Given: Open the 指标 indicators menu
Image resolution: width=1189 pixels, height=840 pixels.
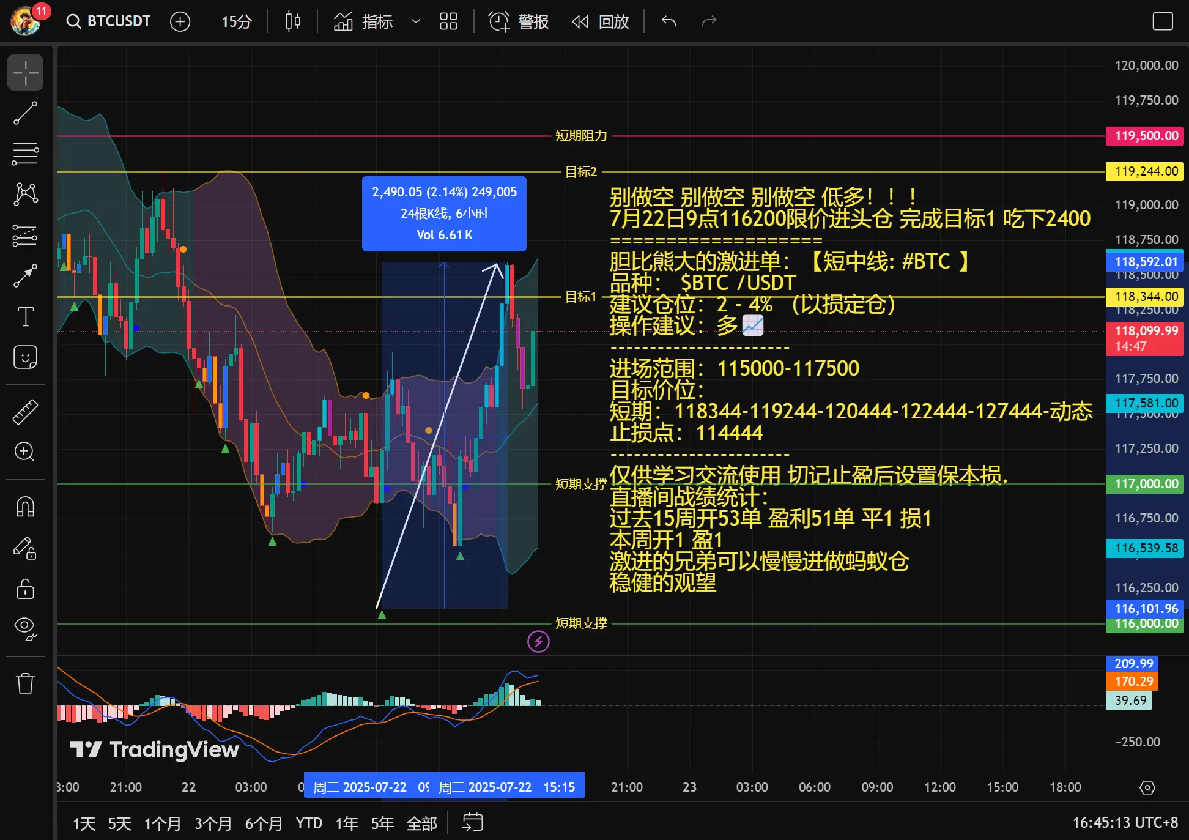Looking at the screenshot, I should [363, 21].
